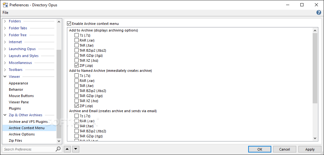This screenshot has width=324, height=155.
Task: Expand the Folder Tabs category
Action: point(5,28)
